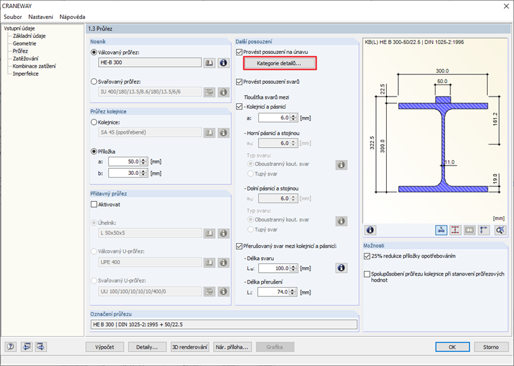Show info for welded U-section UU 100

click(223, 291)
